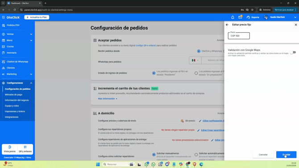Enable Validación con Google Maps toggle

point(293,52)
